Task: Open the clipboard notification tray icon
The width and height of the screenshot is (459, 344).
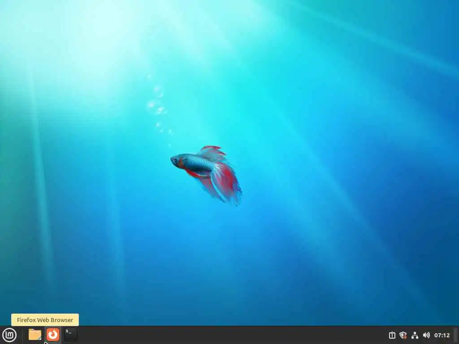Action: (x=392, y=335)
